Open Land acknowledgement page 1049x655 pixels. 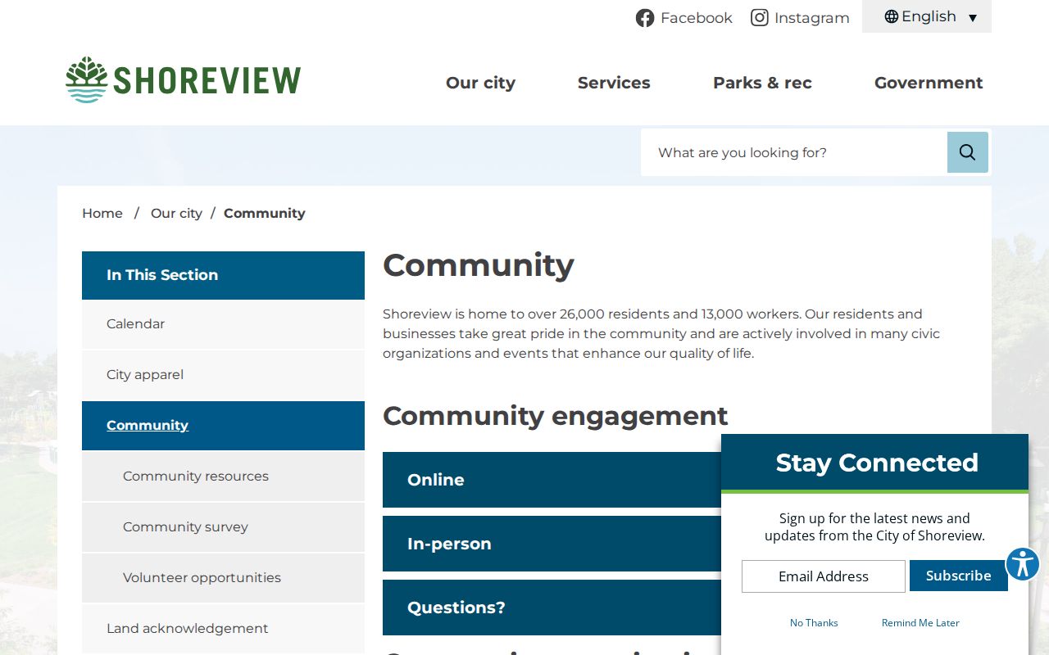coord(223,629)
